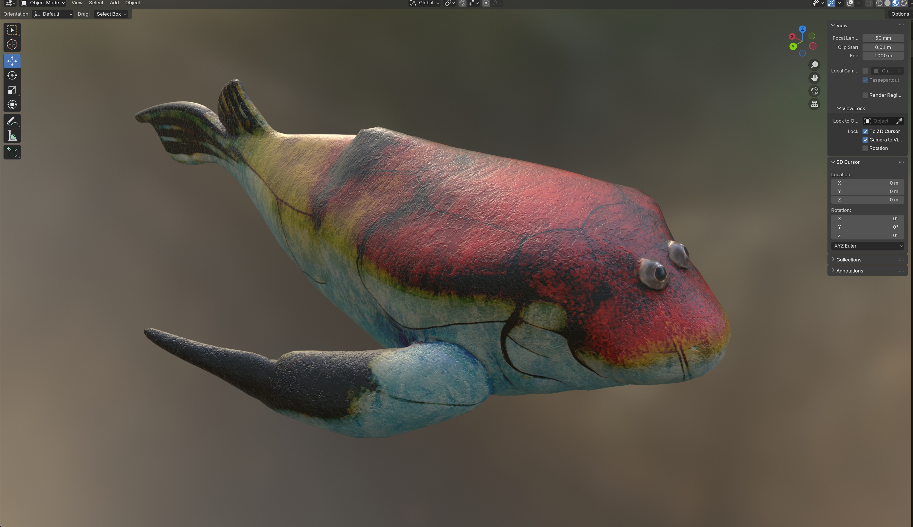Open the Object Mode dropdown

coord(43,3)
